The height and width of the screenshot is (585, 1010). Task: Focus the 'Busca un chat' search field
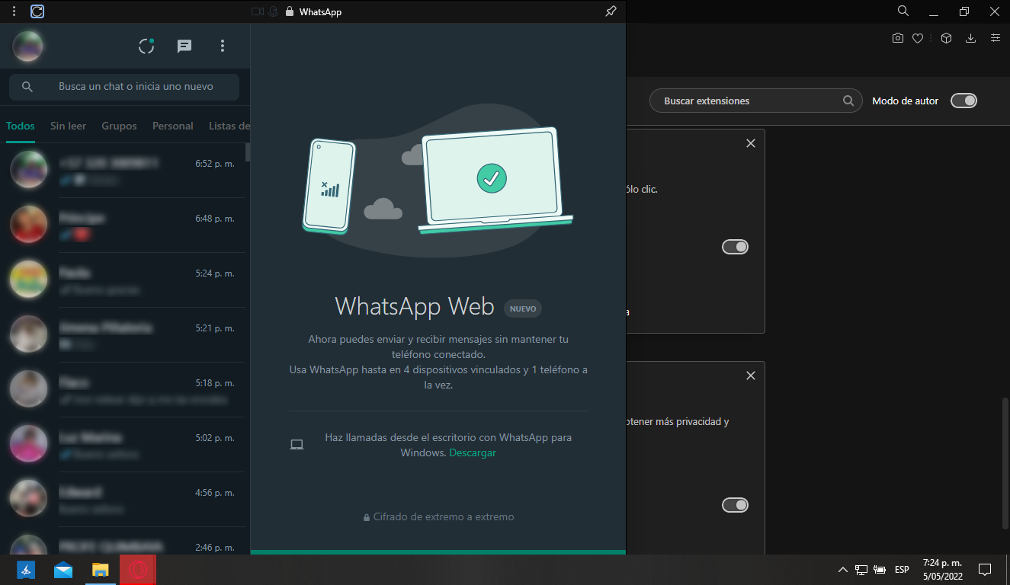point(124,87)
